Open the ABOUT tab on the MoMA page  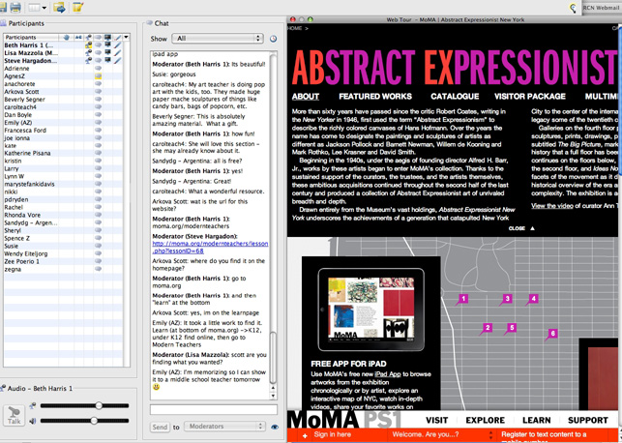(306, 97)
